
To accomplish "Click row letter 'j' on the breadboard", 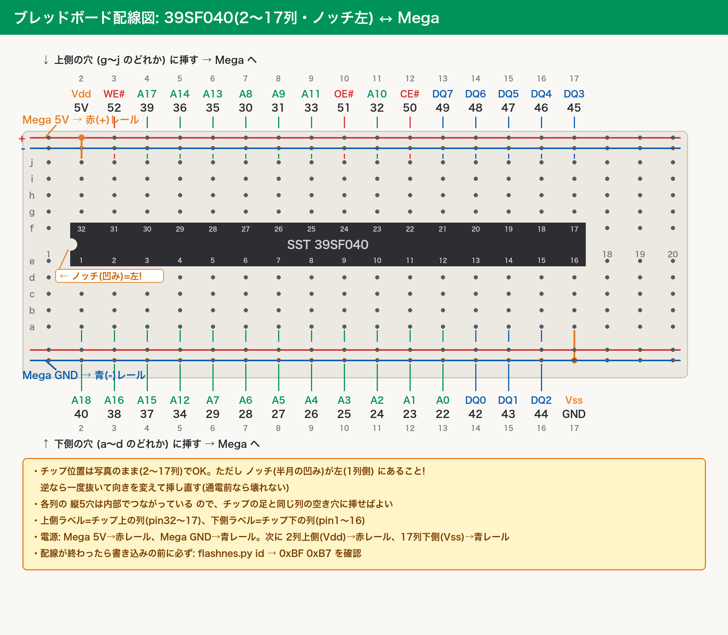I will [x=32, y=162].
